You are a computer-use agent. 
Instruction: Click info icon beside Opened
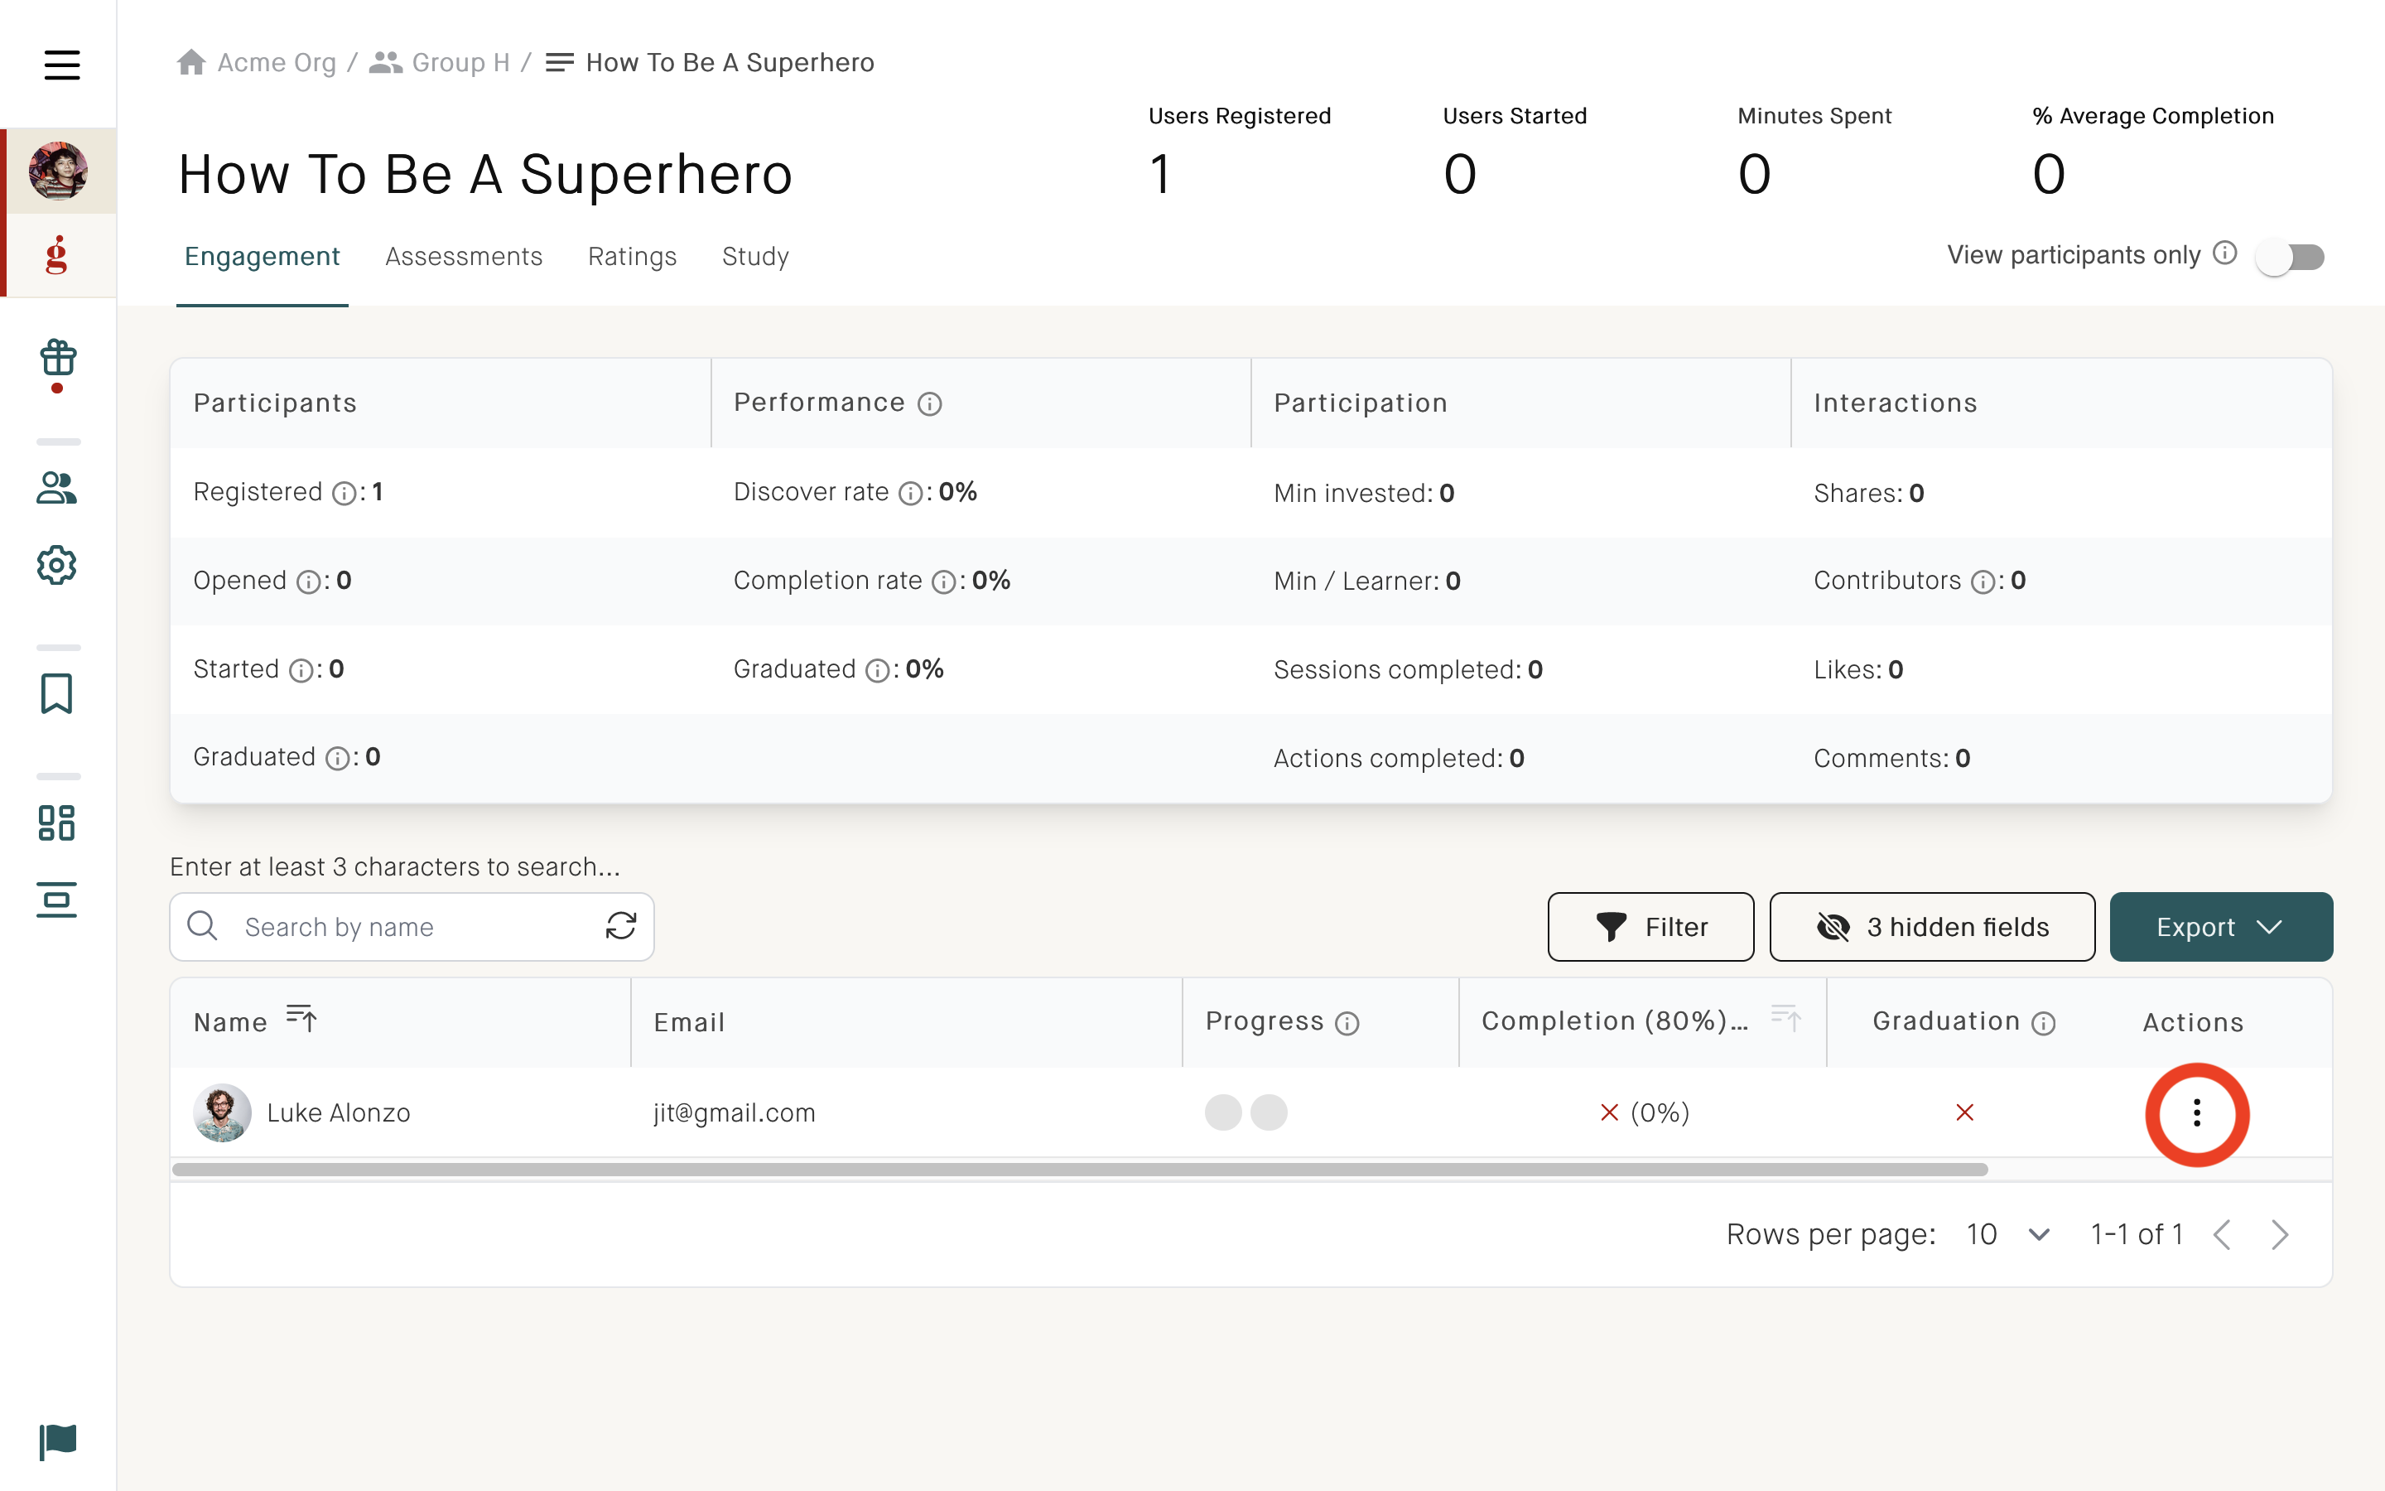(308, 581)
